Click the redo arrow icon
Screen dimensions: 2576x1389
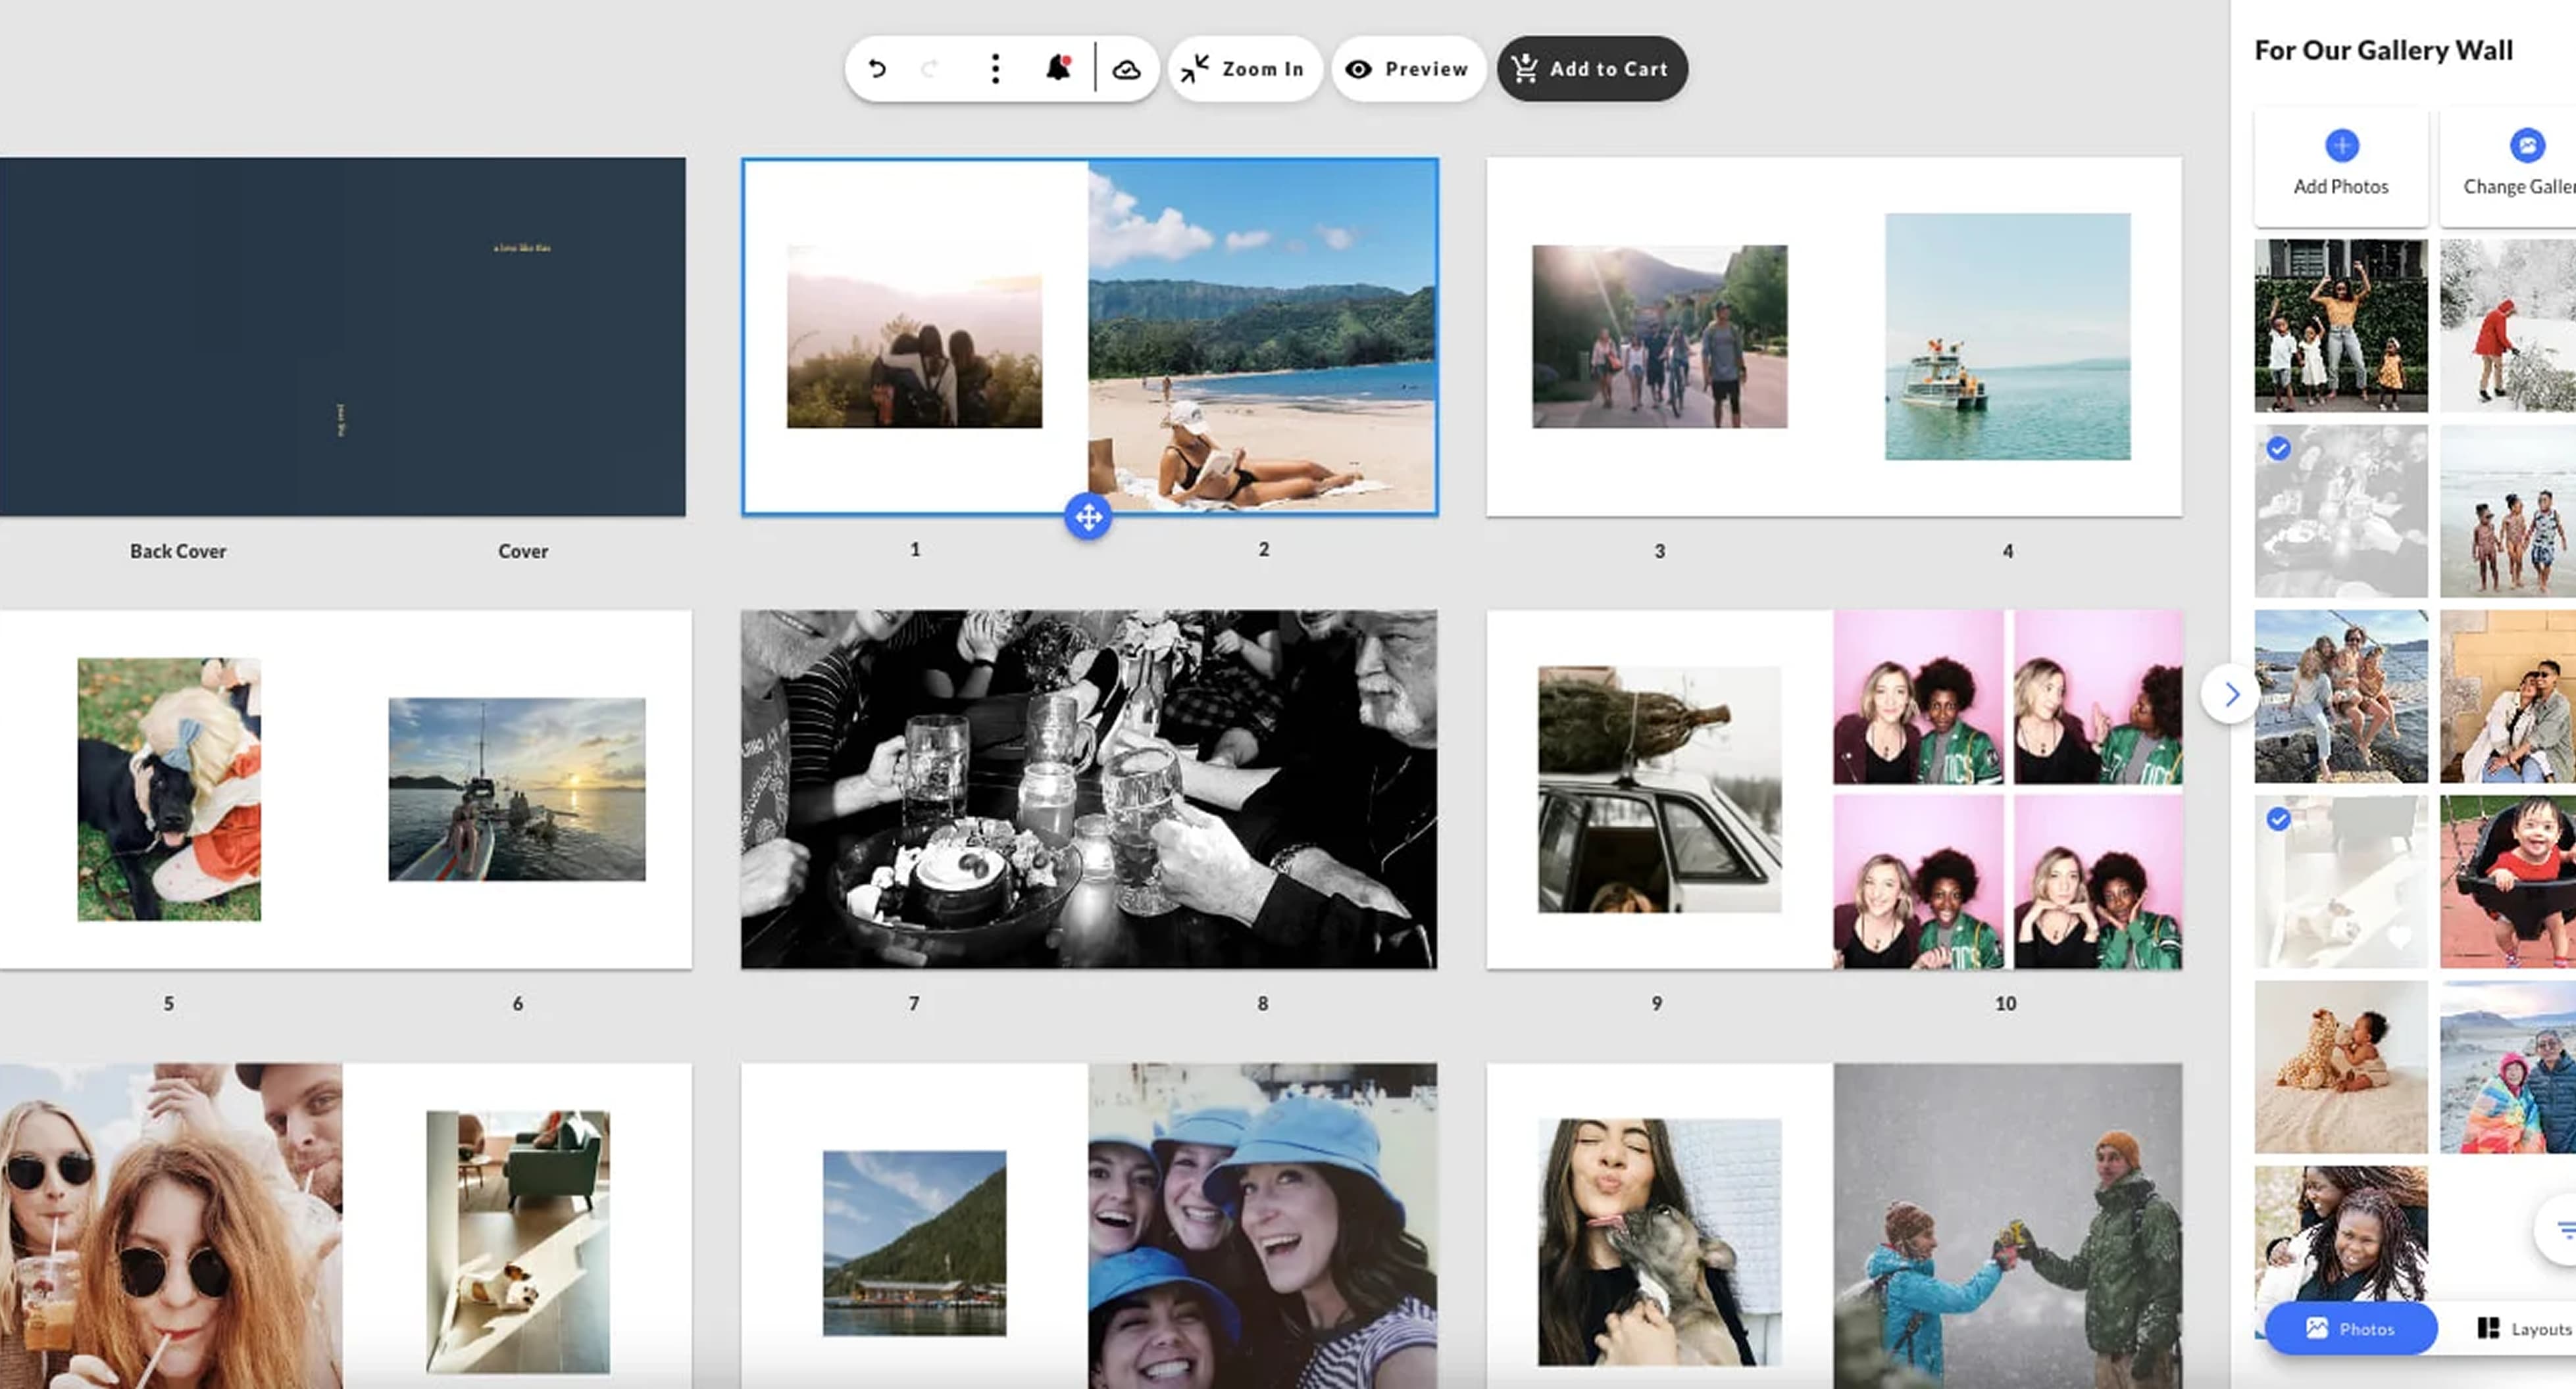[930, 69]
